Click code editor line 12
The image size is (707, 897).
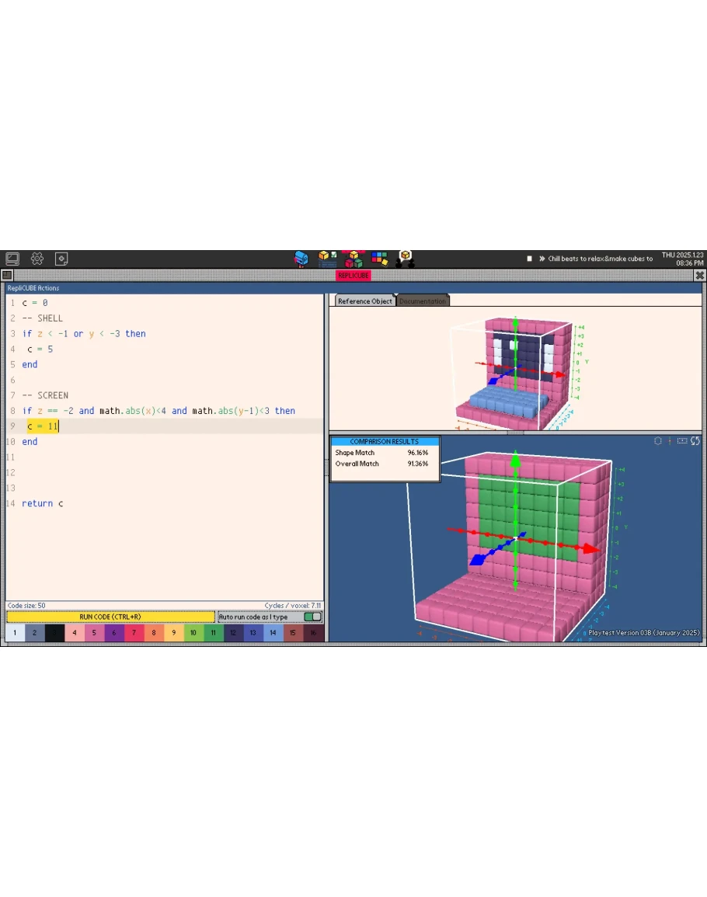click(155, 472)
